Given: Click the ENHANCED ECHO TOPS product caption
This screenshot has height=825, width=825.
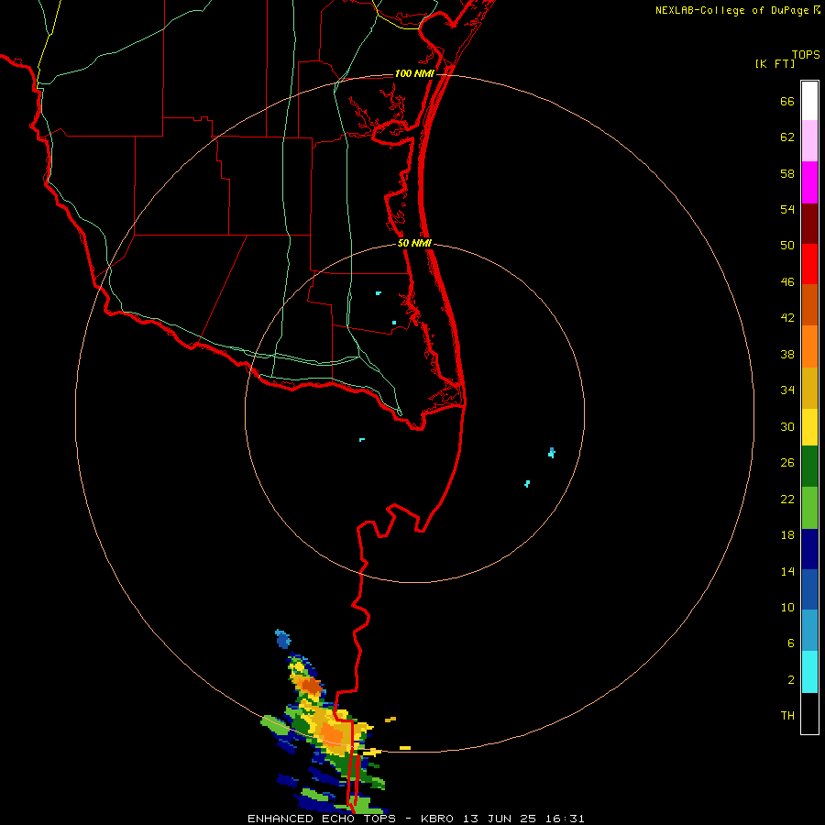Looking at the screenshot, I should coord(322,819).
